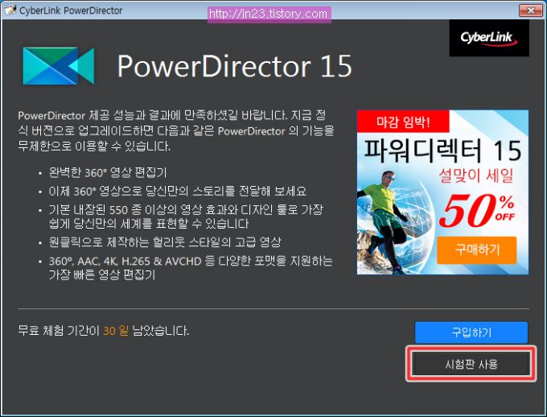Click bullet '원클릭으로 제작하는 헐리웃 스타일의 고급 영상'

tap(165, 242)
